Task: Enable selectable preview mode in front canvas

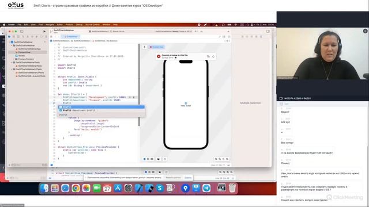Action: pos(148,159)
